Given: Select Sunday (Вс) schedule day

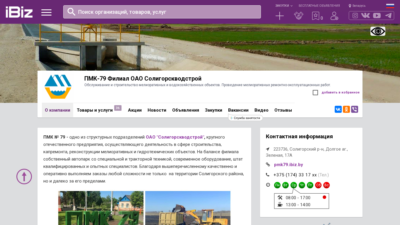Looking at the screenshot, I should [x=327, y=185].
